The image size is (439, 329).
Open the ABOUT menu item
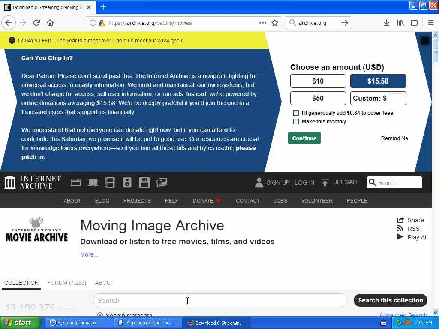point(72,200)
